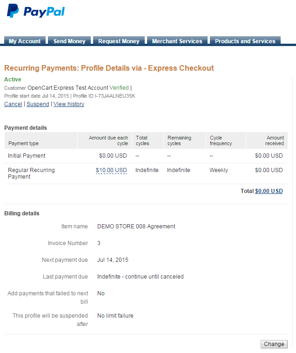Click the Active profile status label

13,80
